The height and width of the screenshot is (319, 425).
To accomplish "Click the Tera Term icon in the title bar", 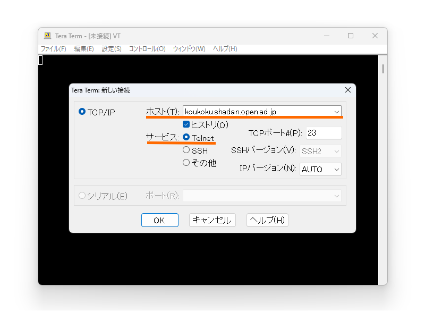I will coord(46,36).
